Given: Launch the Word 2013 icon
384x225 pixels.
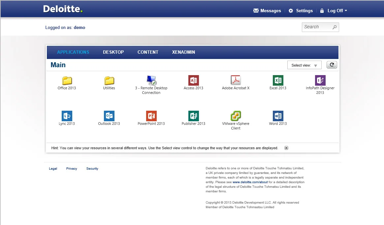Looking at the screenshot, I should point(278,116).
